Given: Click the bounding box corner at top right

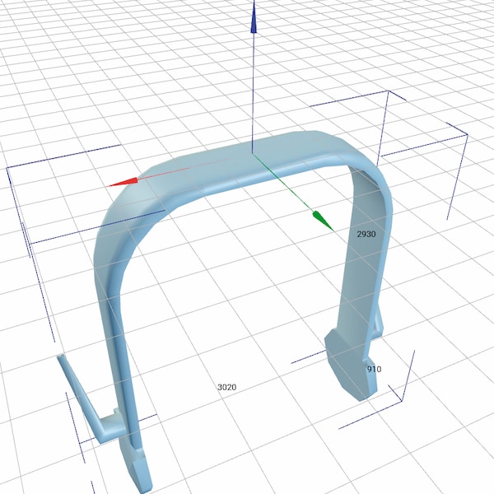Looking at the screenshot, I should [x=468, y=135].
